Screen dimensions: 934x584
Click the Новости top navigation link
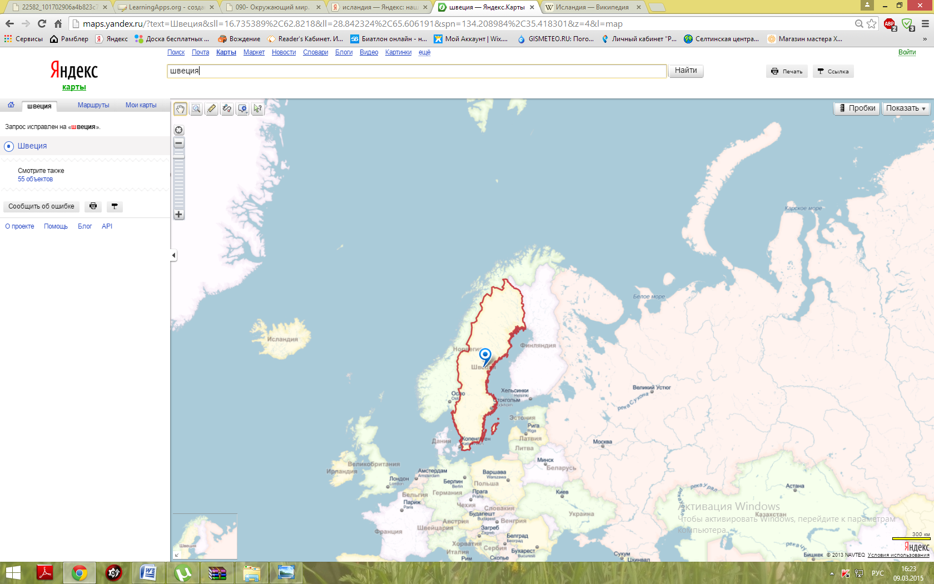[x=284, y=52]
